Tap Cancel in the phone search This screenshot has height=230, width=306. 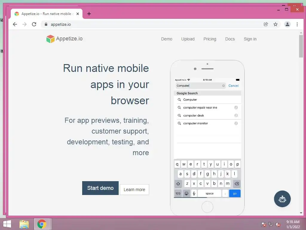click(x=233, y=86)
